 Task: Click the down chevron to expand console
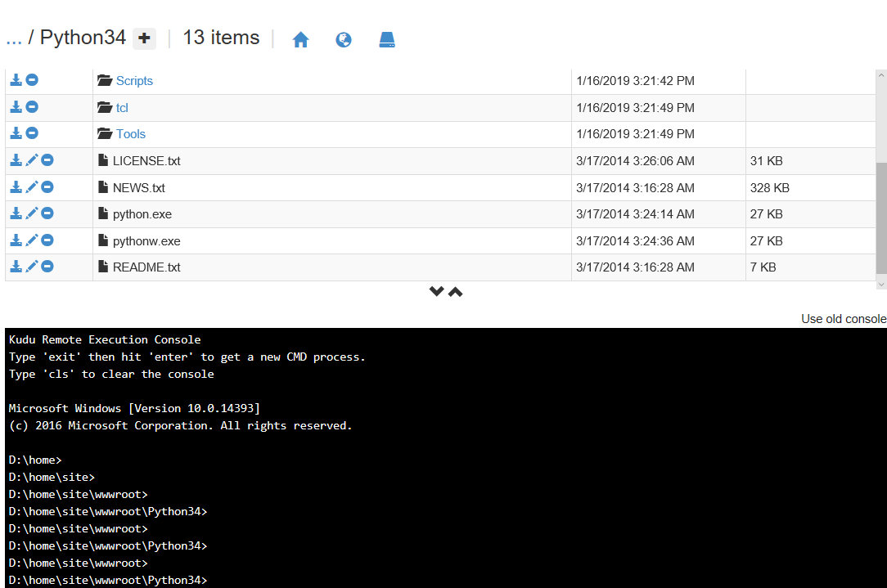[x=437, y=292]
